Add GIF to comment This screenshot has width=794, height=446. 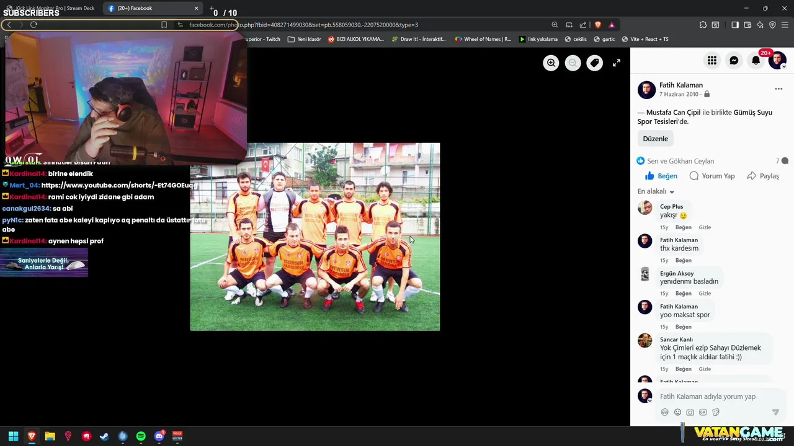[x=703, y=412]
